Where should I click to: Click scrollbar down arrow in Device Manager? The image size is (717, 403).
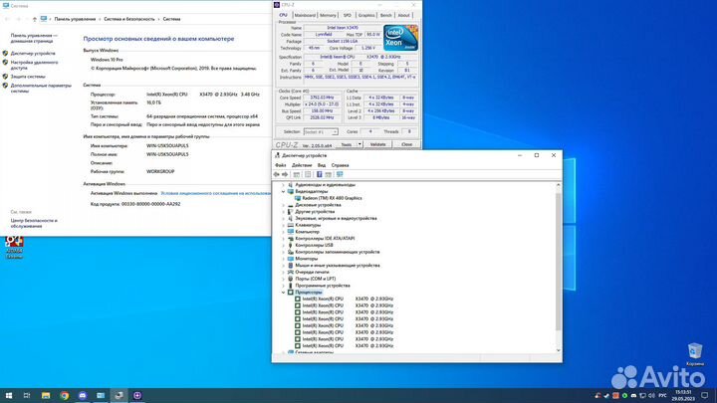558,350
